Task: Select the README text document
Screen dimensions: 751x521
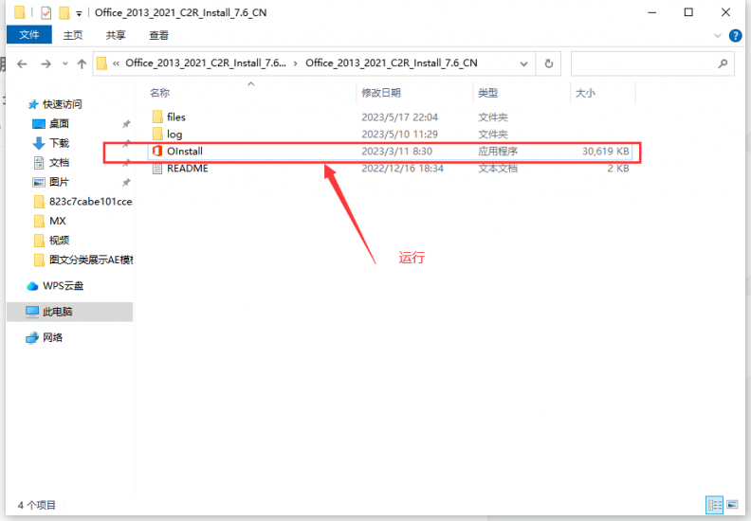Action: [x=187, y=169]
